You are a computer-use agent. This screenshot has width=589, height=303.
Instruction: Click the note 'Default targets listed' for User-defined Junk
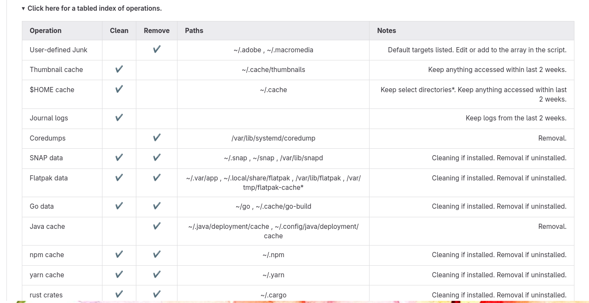477,50
